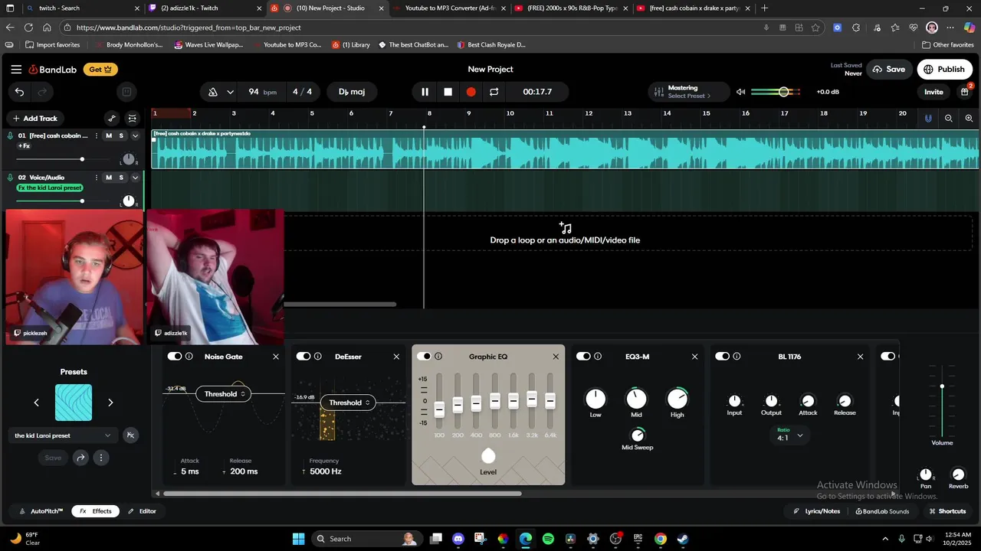Viewport: 981px width, 551px height.
Task: Open BandLab Sounds panel
Action: click(x=882, y=511)
